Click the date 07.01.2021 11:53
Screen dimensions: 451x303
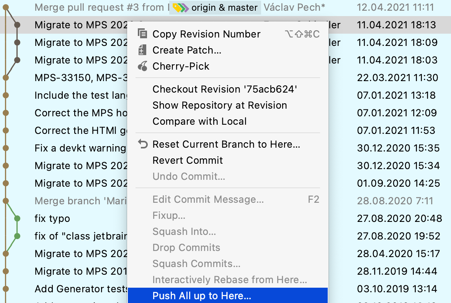pyautogui.click(x=396, y=130)
